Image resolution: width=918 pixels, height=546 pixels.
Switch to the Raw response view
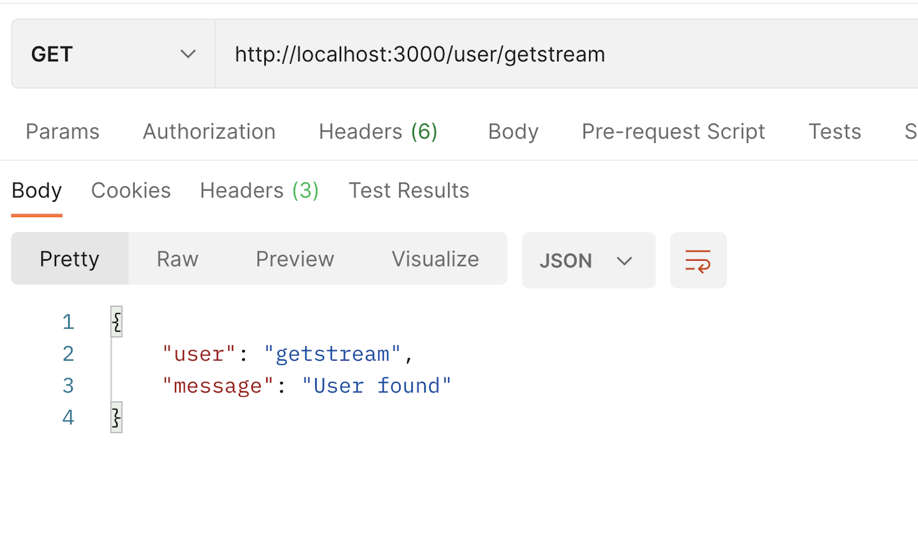tap(177, 258)
